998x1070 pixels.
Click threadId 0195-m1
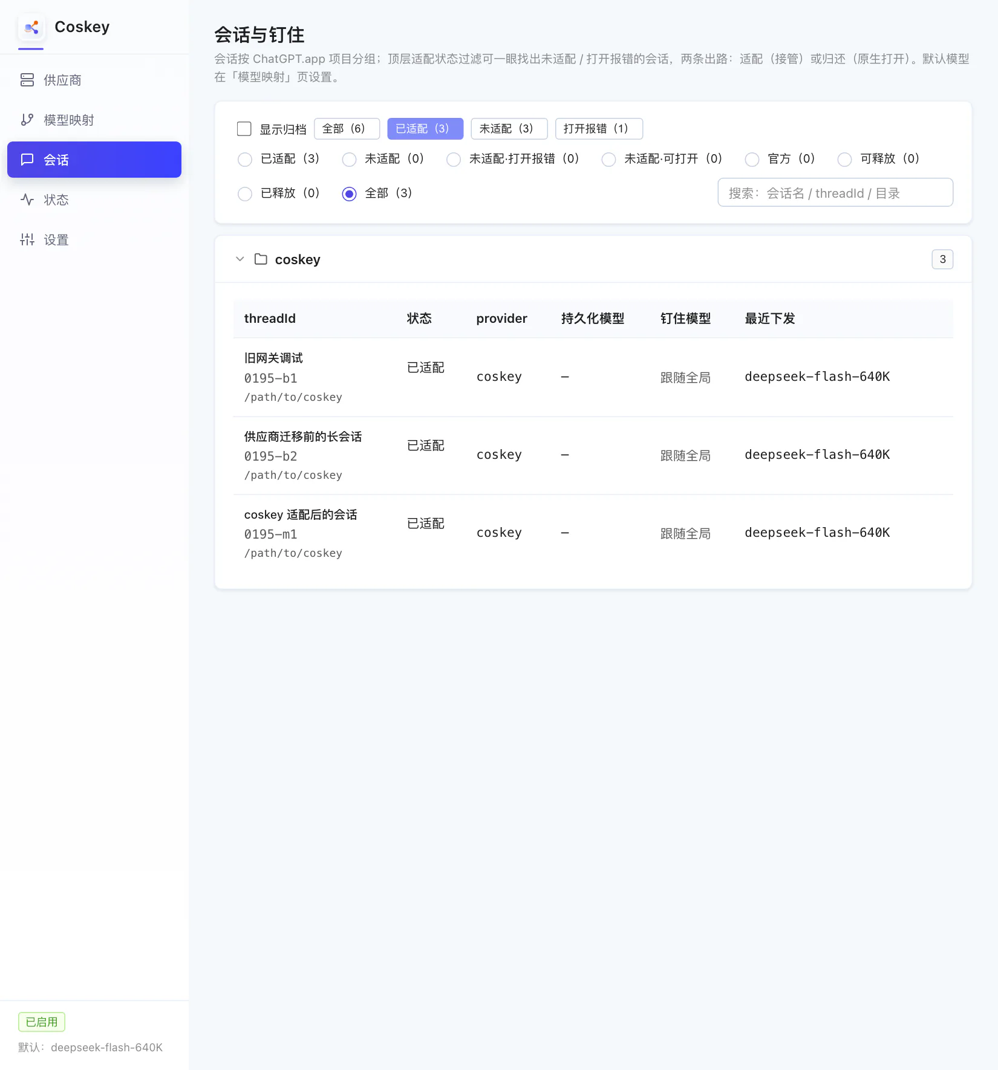point(271,534)
